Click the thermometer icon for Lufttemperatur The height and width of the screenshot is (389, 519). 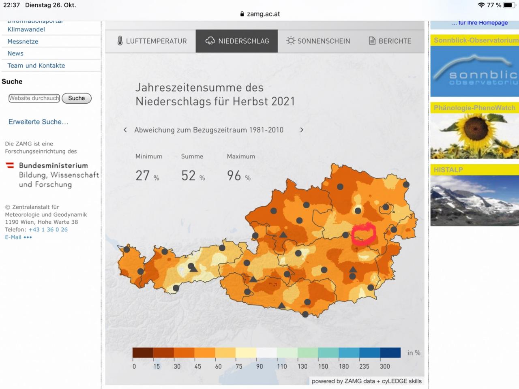120,41
